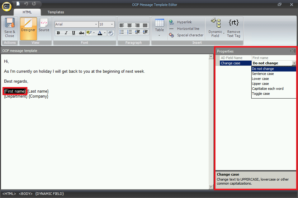This screenshot has width=298, height=198.
Task: Open the HTML ribbon tab
Action: point(27,12)
